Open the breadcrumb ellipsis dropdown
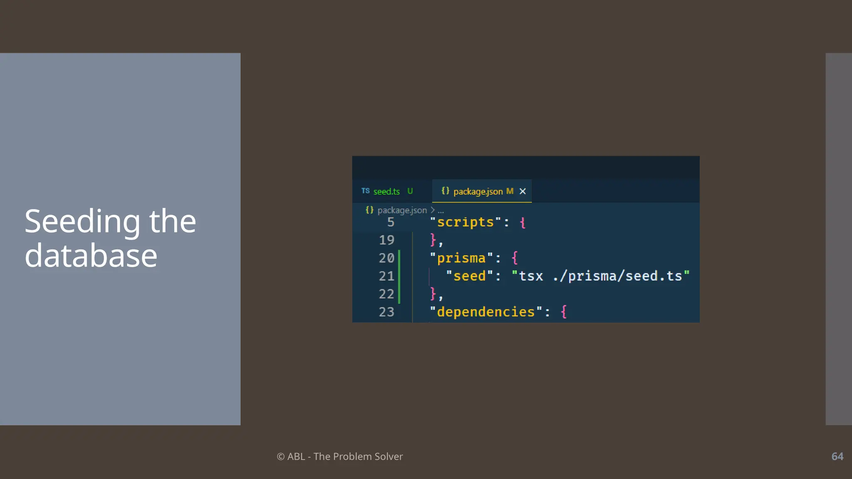The width and height of the screenshot is (852, 479). tap(441, 211)
